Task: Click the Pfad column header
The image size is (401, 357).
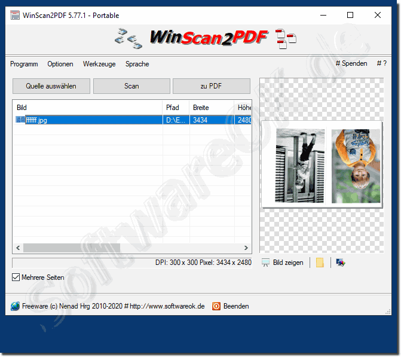Action: [x=176, y=108]
